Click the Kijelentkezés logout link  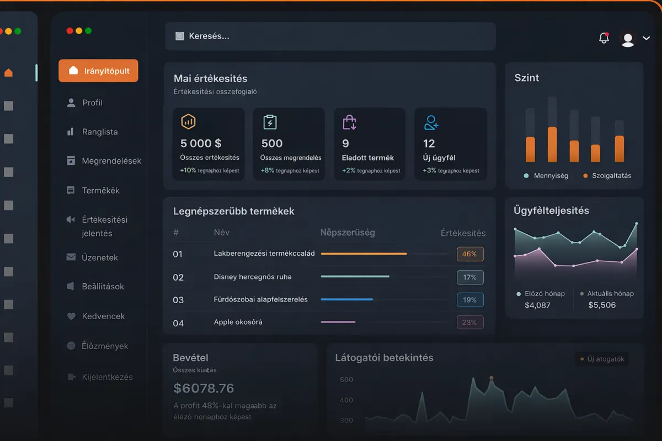[100, 377]
